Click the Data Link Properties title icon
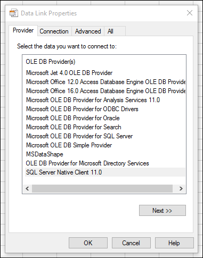 click(14, 13)
